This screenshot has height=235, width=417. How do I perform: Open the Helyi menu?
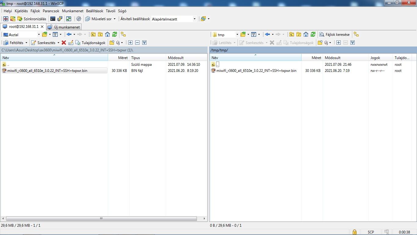click(x=8, y=11)
